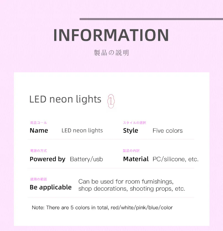Viewport: 223px width, 231px height.
Task: Click the 'Powered by' label
Action: click(47, 159)
